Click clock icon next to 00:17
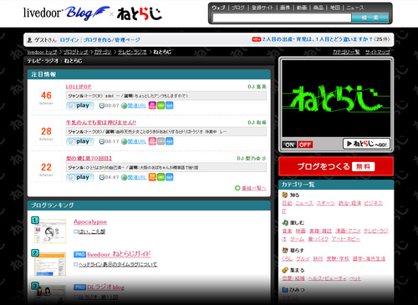418x305 pixels. (102, 142)
